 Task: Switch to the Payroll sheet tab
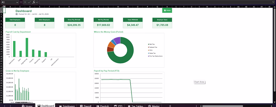86,106
